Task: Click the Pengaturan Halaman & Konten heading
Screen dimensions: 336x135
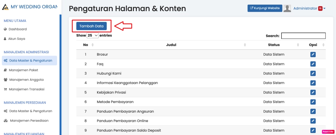Action: coord(127,9)
